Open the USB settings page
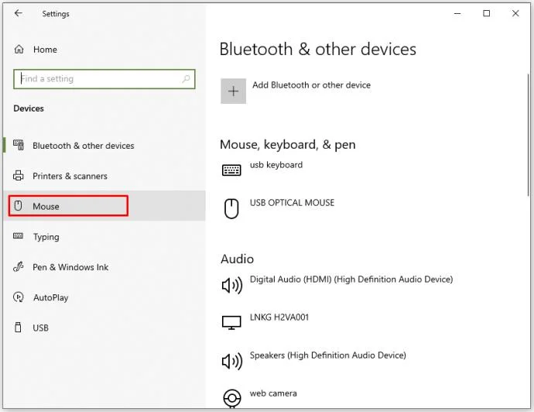534x412 pixels. pos(40,328)
